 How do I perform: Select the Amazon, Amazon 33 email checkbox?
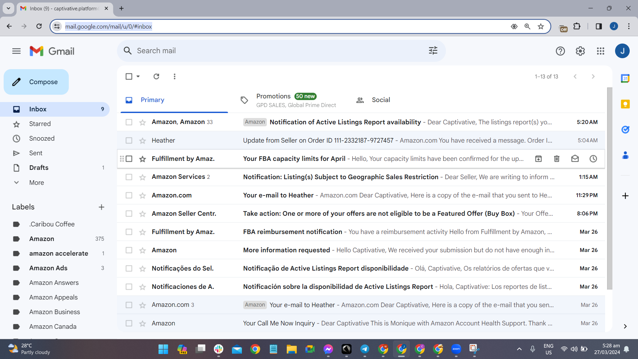129,122
